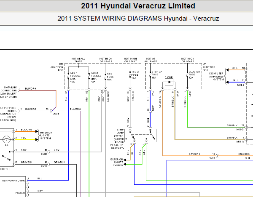Click 'HOT AT ALL TIMES' above the STOP LP fuse

click(x=151, y=60)
